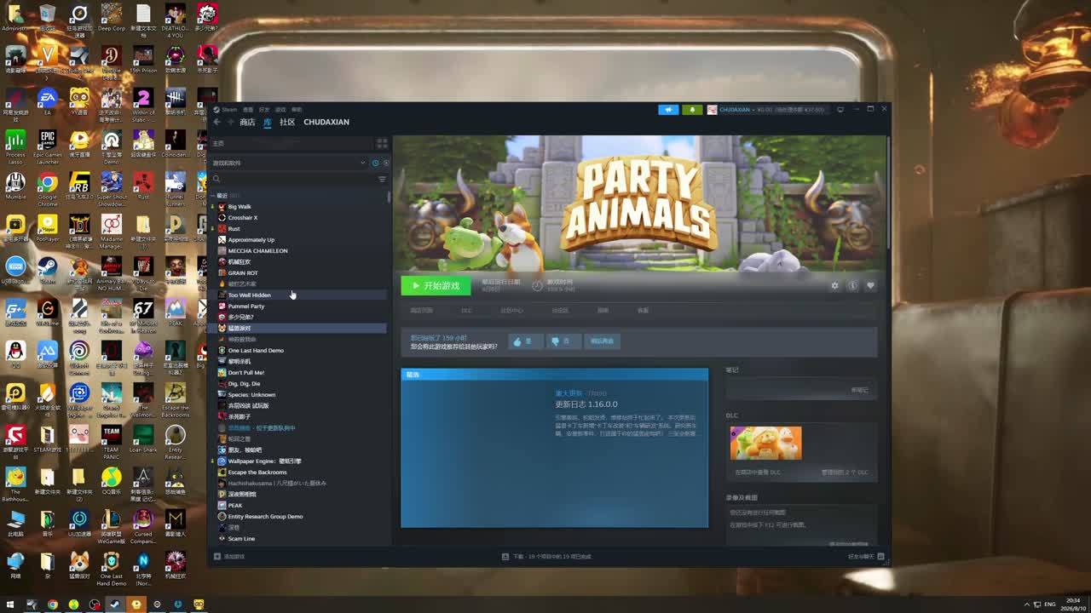The height and width of the screenshot is (613, 1091).
Task: Open the Deep Corp desktop icon
Action: click(112, 19)
